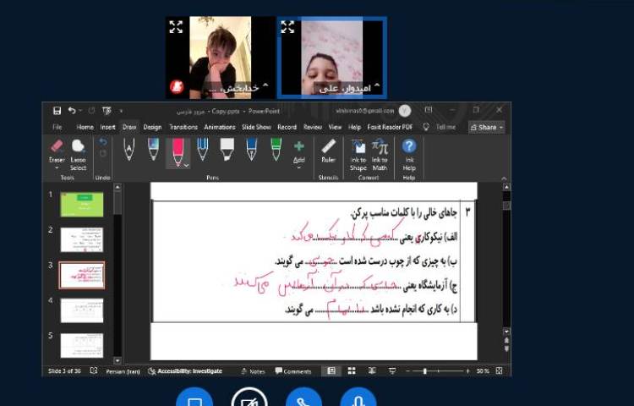Open the Foxit Reader PDF tab
This screenshot has height=406, width=634.
pos(390,127)
